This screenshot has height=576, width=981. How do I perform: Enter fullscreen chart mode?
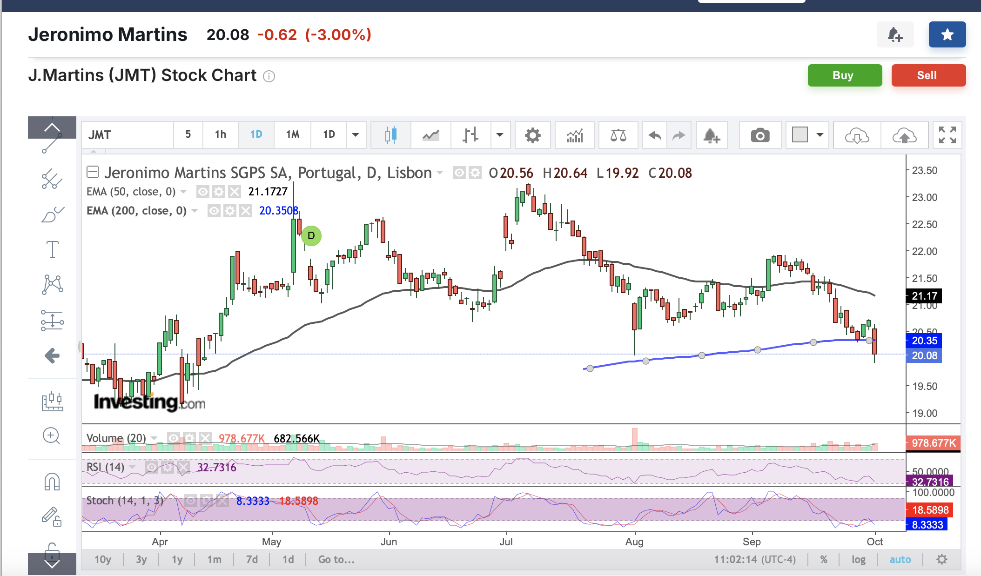pos(947,135)
